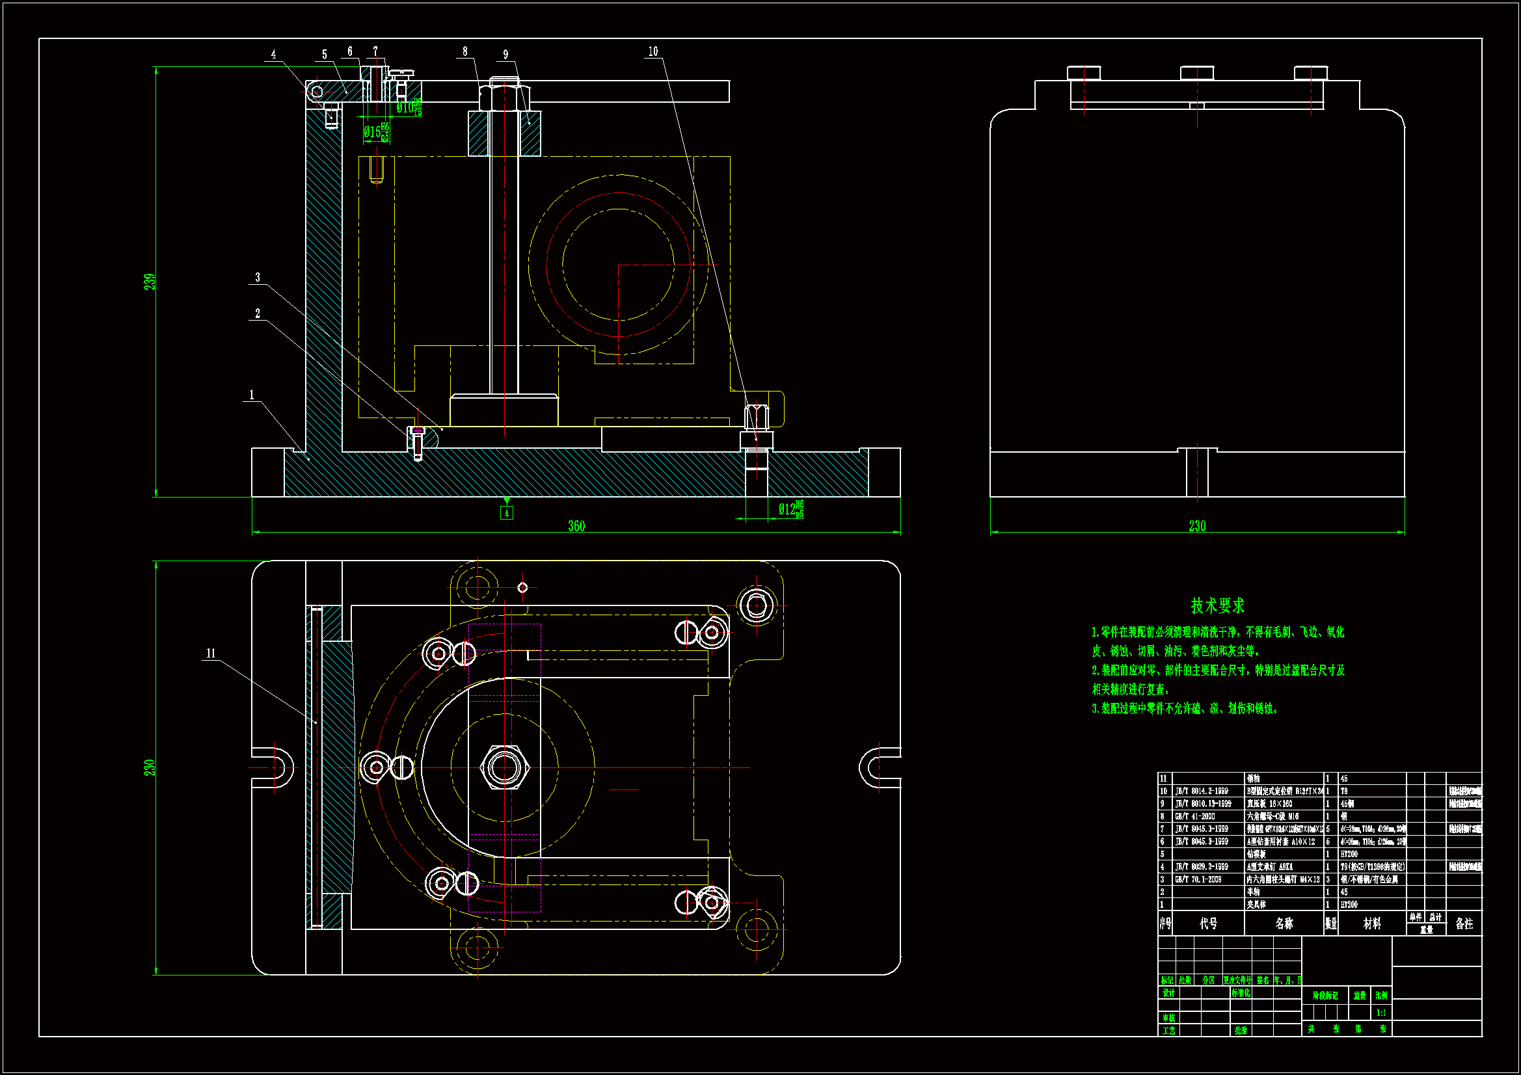This screenshot has width=1521, height=1075.
Task: Select the GB/T 41-2000 standard code cell
Action: click(1195, 817)
